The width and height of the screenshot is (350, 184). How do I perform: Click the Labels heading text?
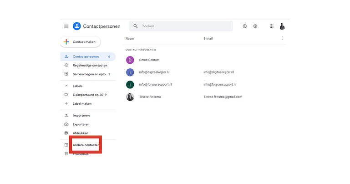(x=77, y=86)
